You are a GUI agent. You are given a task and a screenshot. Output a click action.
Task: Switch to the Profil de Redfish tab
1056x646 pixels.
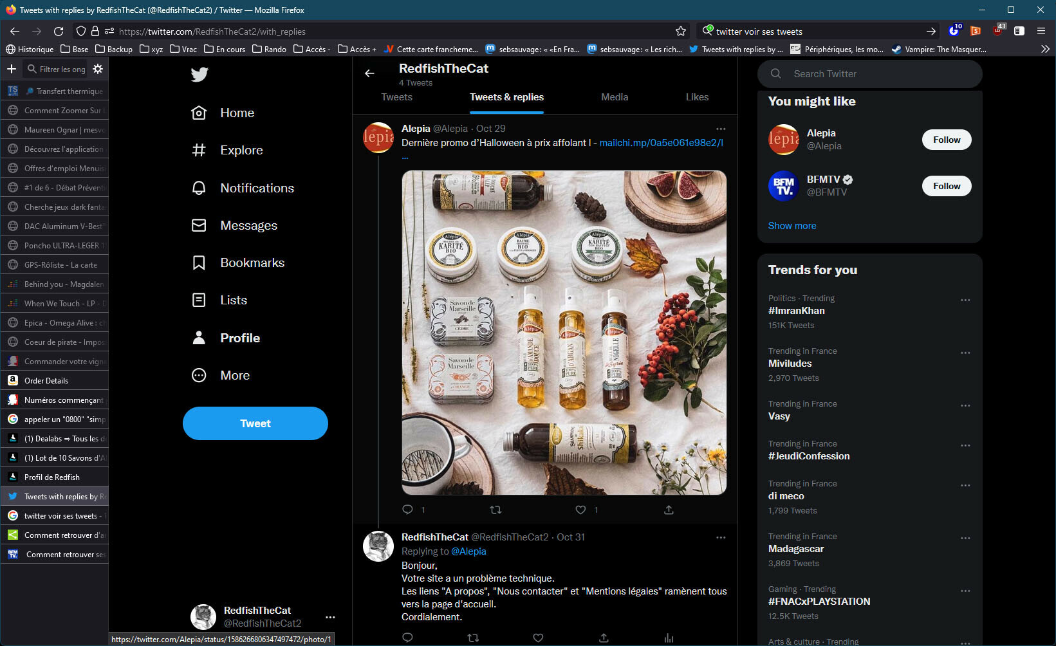click(55, 477)
